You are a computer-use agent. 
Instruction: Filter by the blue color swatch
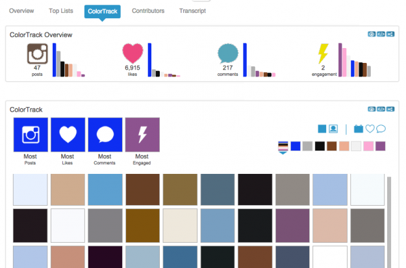click(296, 146)
